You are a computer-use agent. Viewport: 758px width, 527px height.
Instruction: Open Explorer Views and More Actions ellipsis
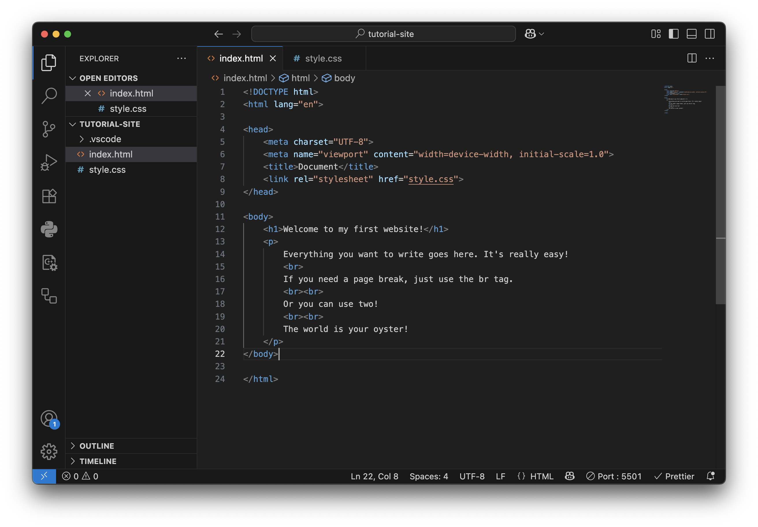(181, 58)
